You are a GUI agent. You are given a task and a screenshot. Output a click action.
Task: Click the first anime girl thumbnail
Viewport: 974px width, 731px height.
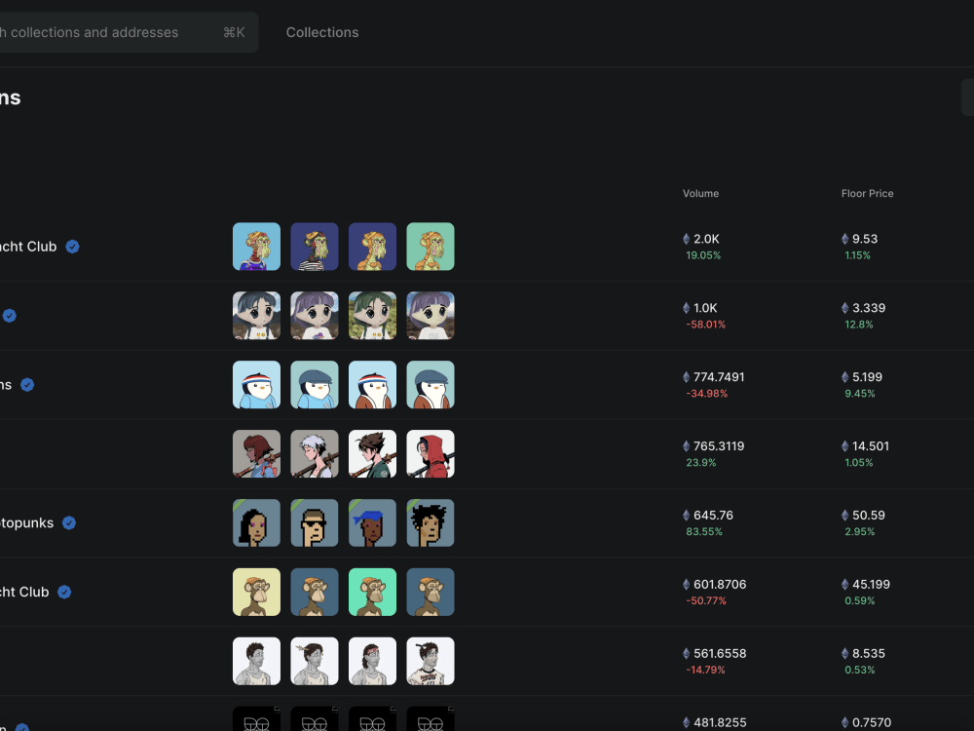pos(256,316)
